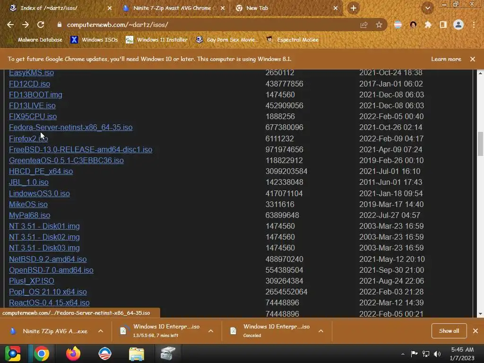View site security lock icon

(60, 25)
